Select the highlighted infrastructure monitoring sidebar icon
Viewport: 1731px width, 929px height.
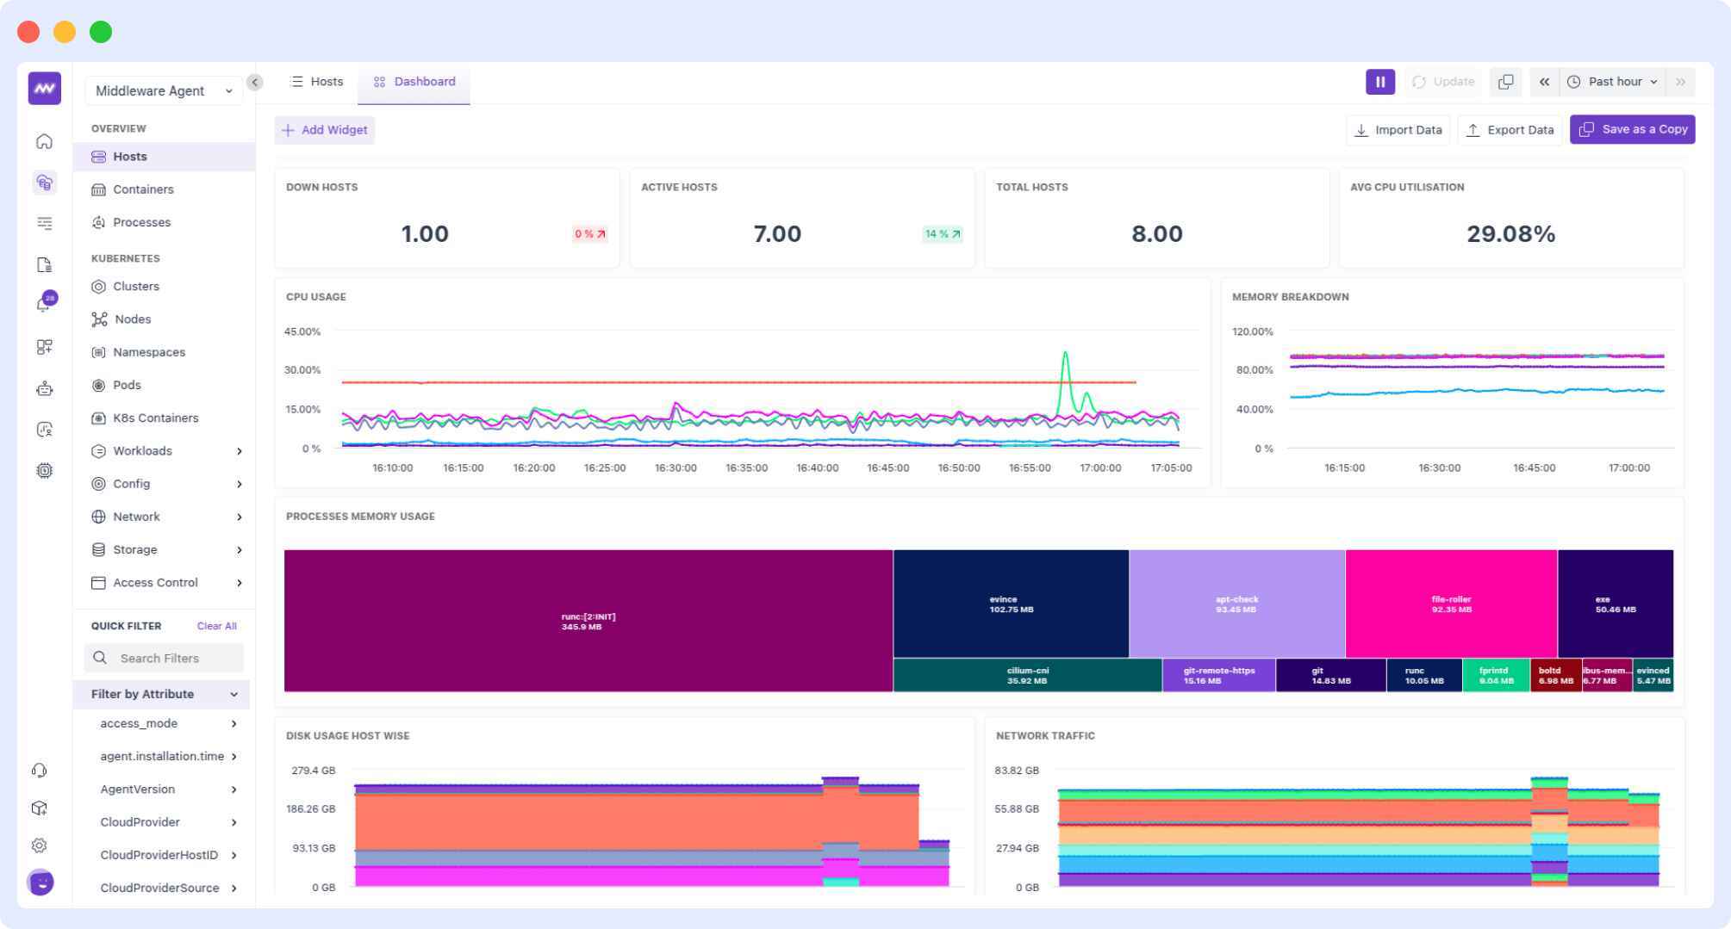click(44, 183)
